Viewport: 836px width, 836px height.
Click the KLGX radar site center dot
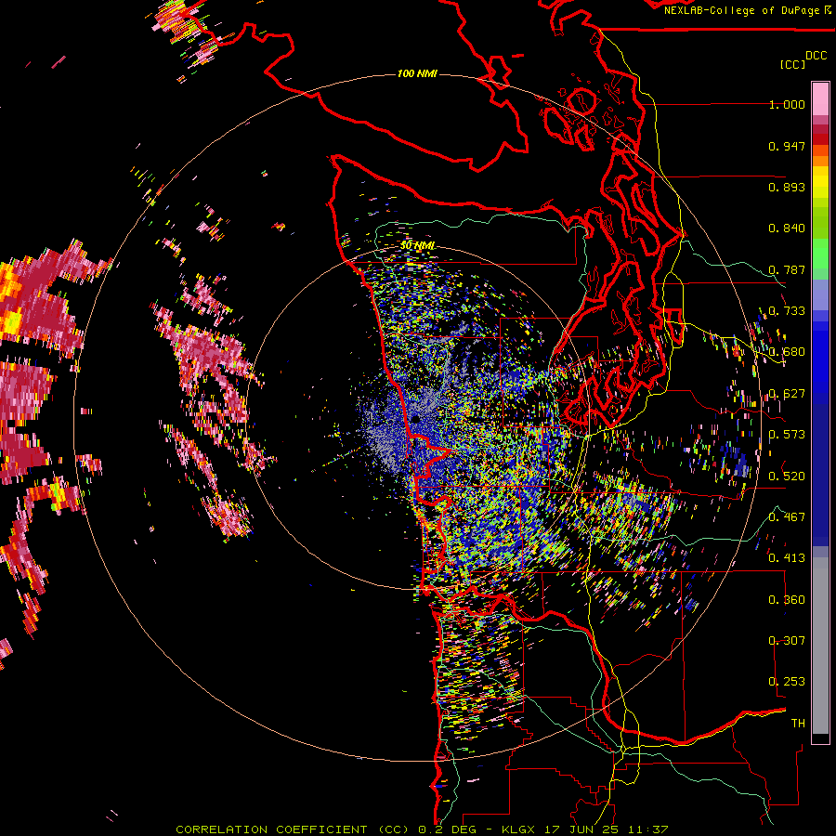pyautogui.click(x=415, y=420)
